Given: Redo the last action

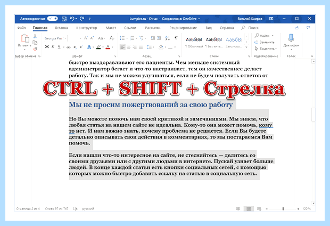Looking at the screenshot, I should (x=82, y=19).
